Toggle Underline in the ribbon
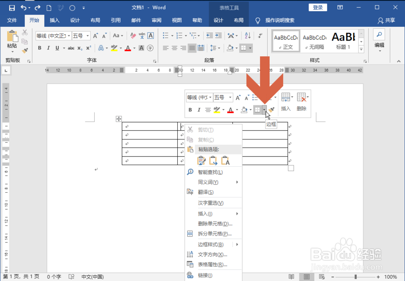 pos(57,48)
